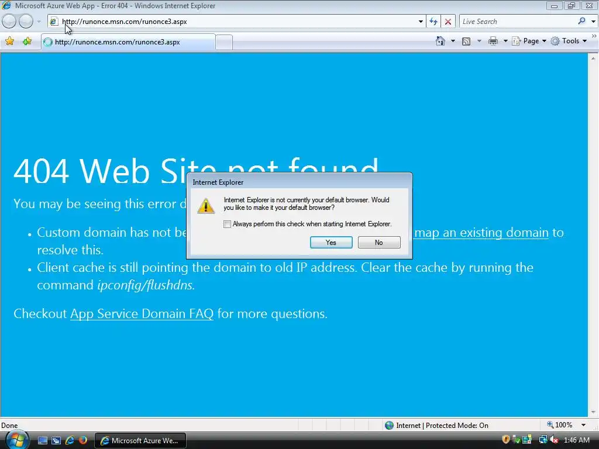This screenshot has height=449, width=599.
Task: Launch Firefox from quick launch
Action: 83,441
